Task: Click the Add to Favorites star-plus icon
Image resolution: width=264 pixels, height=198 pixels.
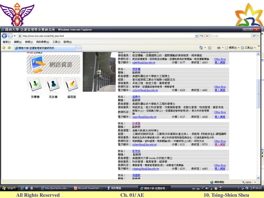Action: (10, 48)
